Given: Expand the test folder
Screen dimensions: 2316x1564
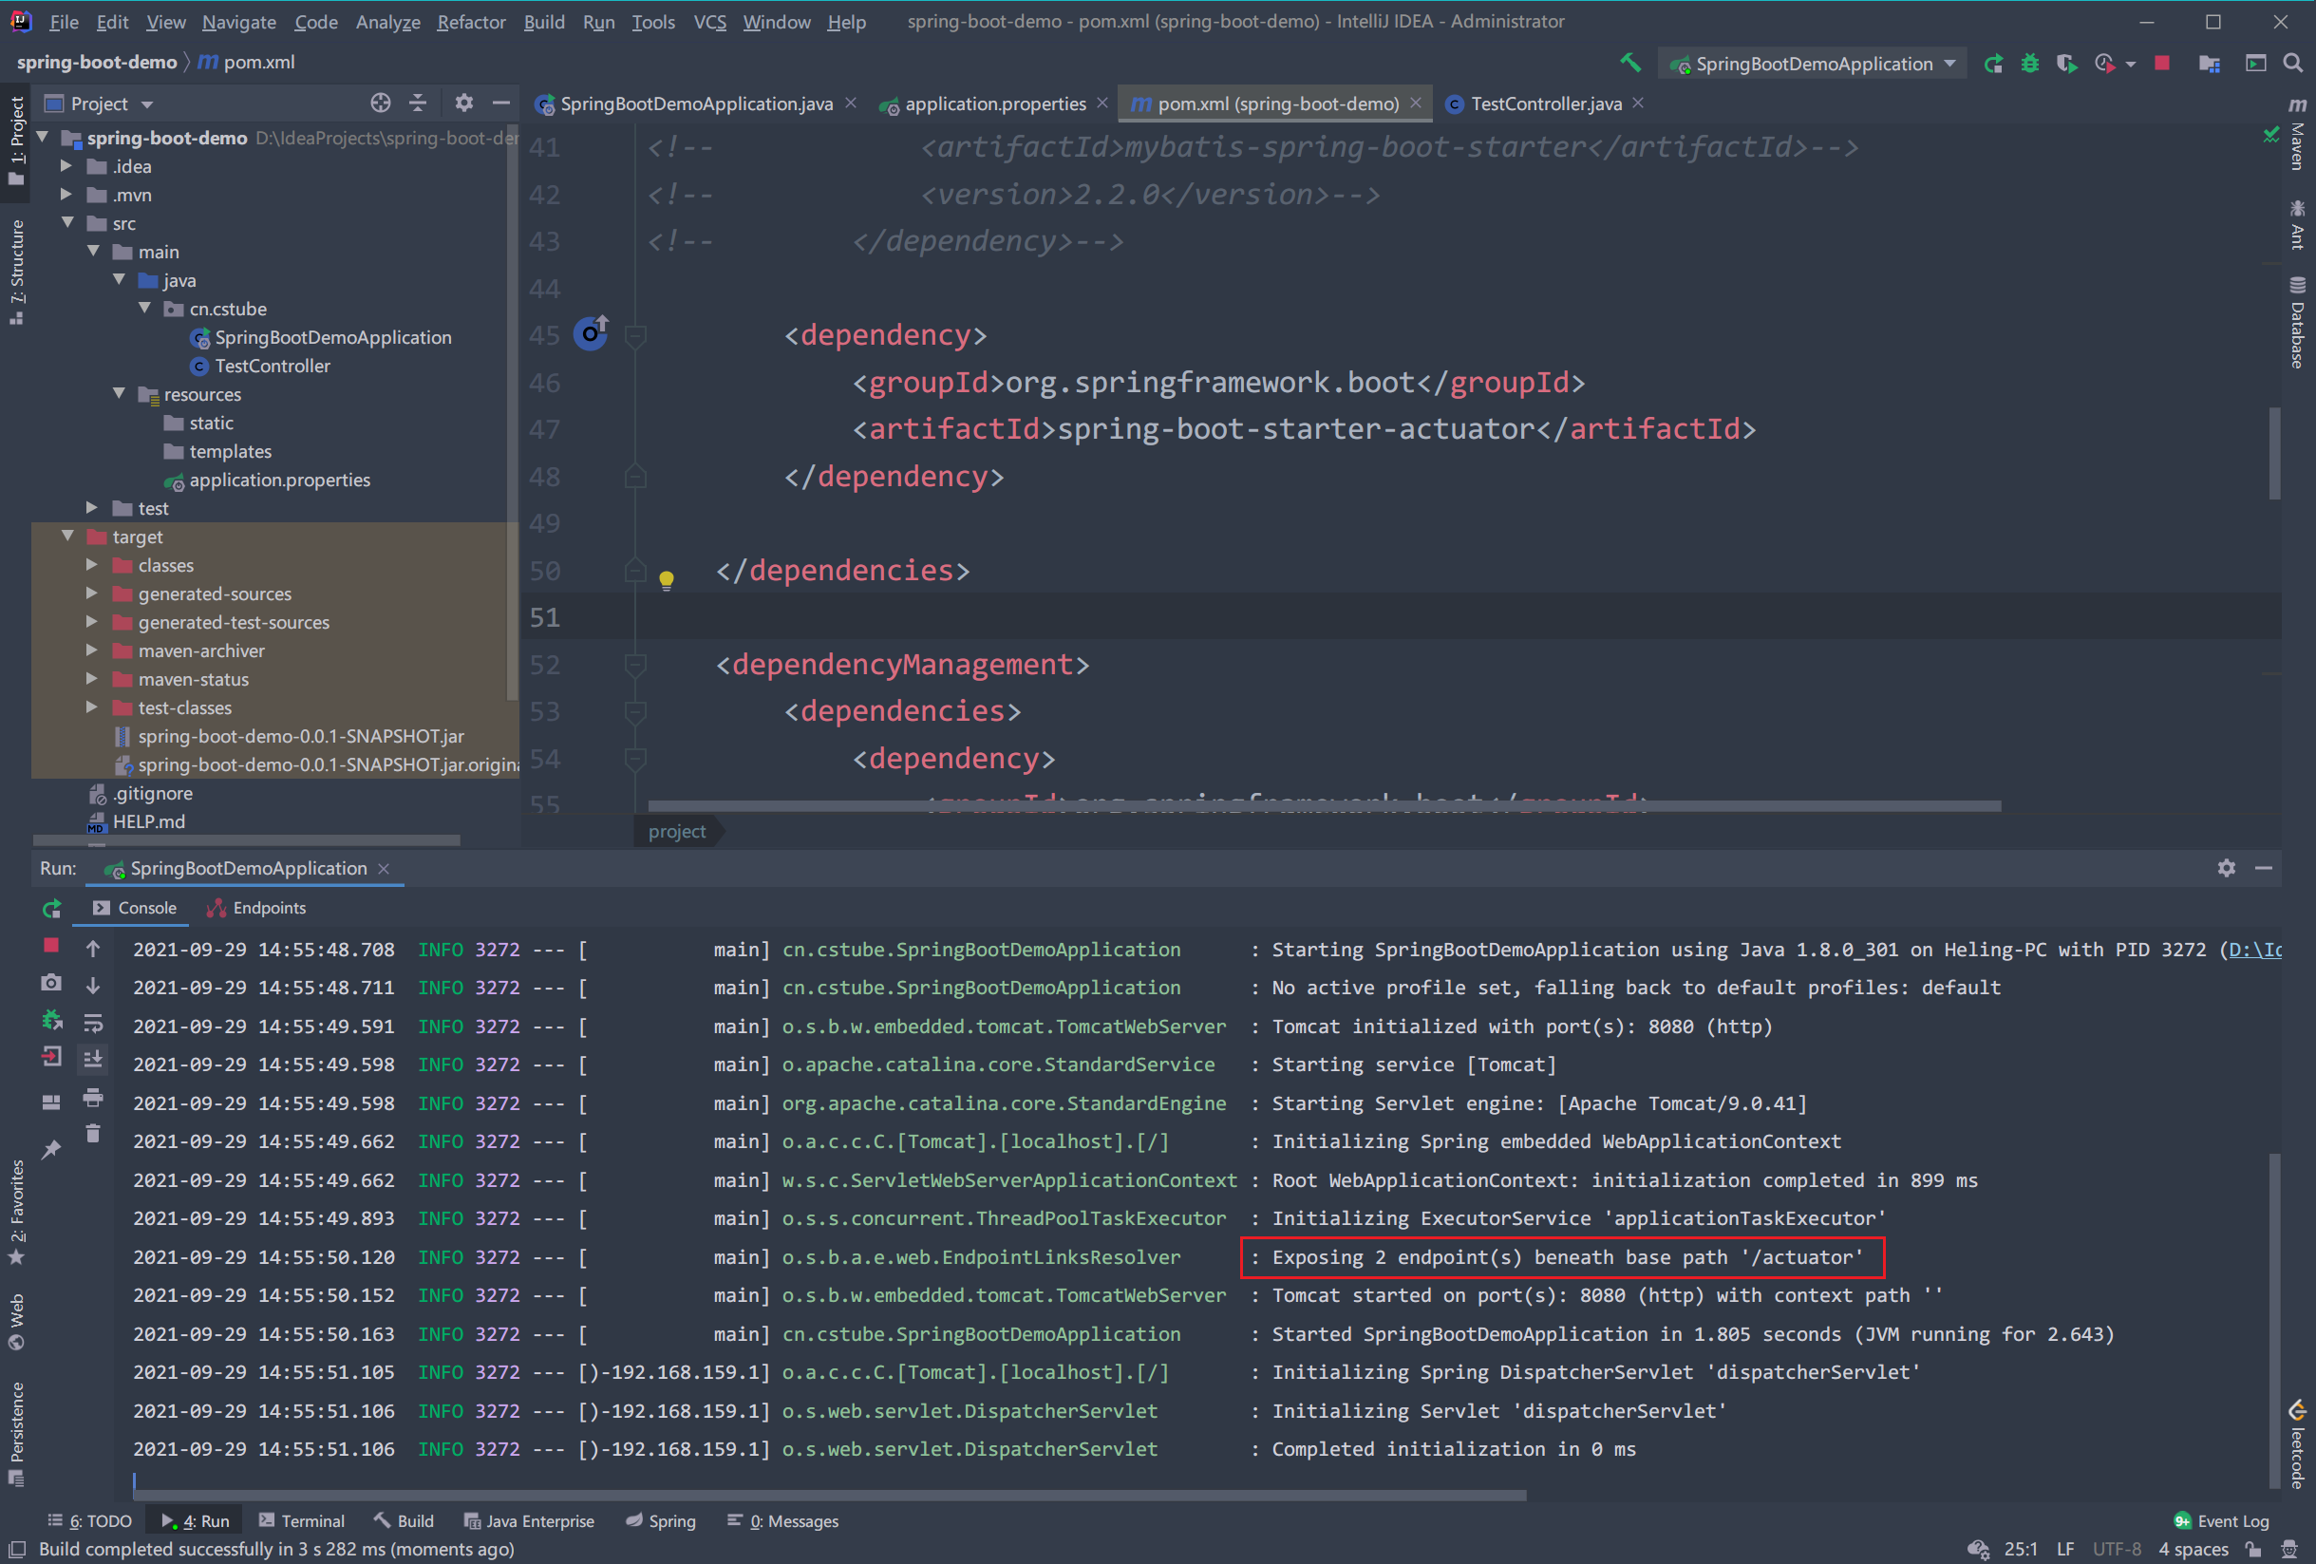Looking at the screenshot, I should pos(92,507).
